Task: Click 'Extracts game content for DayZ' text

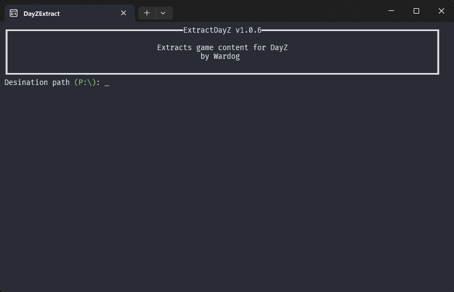Action: [x=222, y=47]
